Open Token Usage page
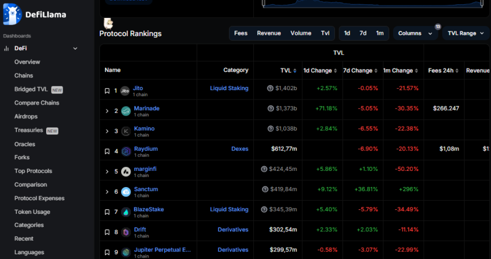 [x=32, y=212]
